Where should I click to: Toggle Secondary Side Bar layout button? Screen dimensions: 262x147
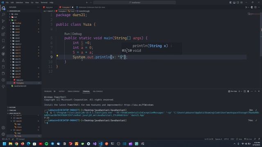click(238, 2)
